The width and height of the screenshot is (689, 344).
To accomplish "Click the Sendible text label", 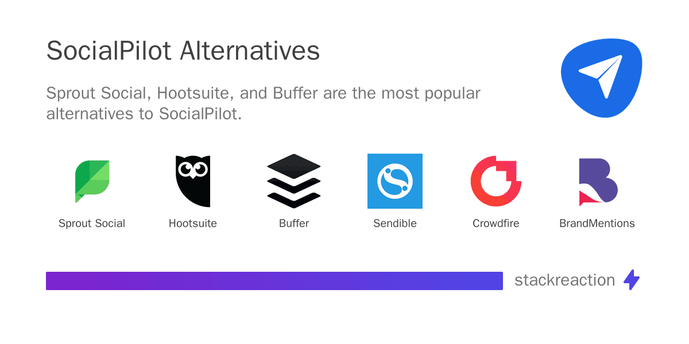I will point(395,224).
